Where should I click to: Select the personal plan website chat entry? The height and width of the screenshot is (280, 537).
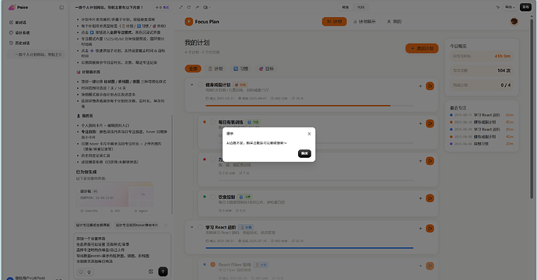pos(37,54)
